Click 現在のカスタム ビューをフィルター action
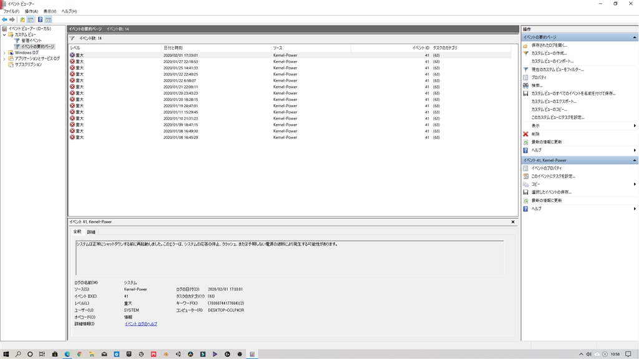Image resolution: width=639 pixels, height=359 pixels. coord(557,70)
